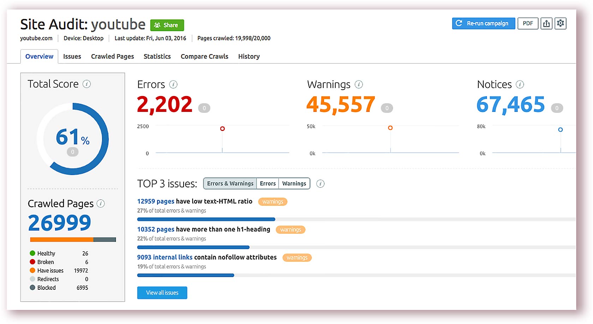Open the 10352 pages link
Viewport: 593px width, 324px height.
tap(156, 229)
